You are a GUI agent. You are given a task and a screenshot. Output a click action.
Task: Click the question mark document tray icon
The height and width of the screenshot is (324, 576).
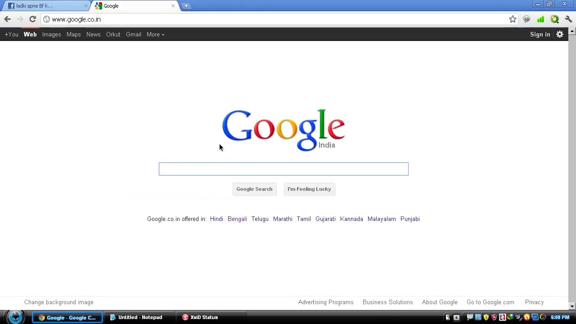pos(448,317)
